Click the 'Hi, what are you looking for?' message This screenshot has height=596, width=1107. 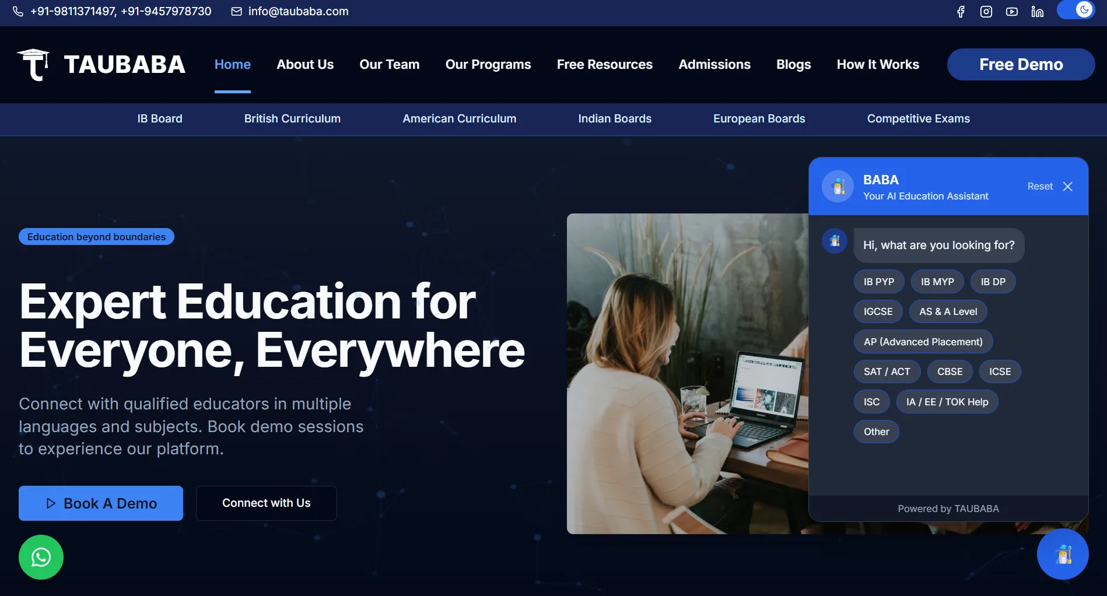pos(939,246)
